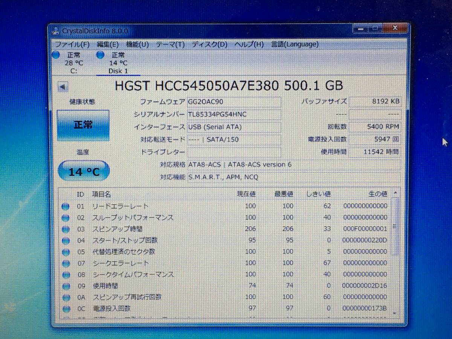Click the status orb for リードエラーレート row
Viewport: 452px width, 339px height.
tap(66, 206)
